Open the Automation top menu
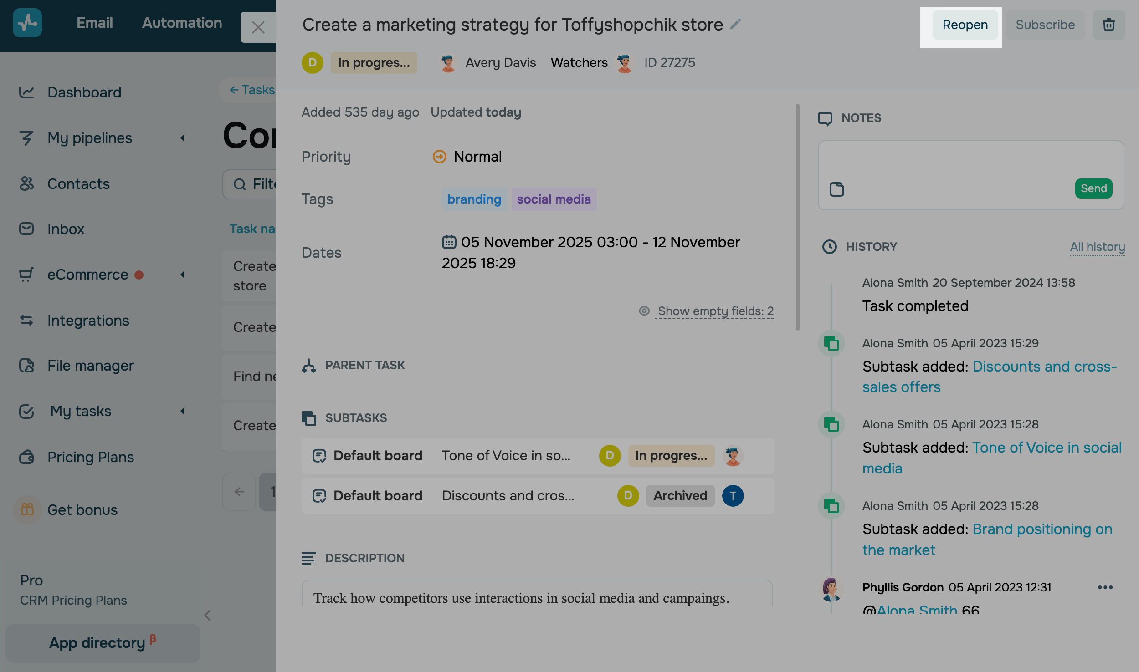Viewport: 1139px width, 672px height. point(182,23)
